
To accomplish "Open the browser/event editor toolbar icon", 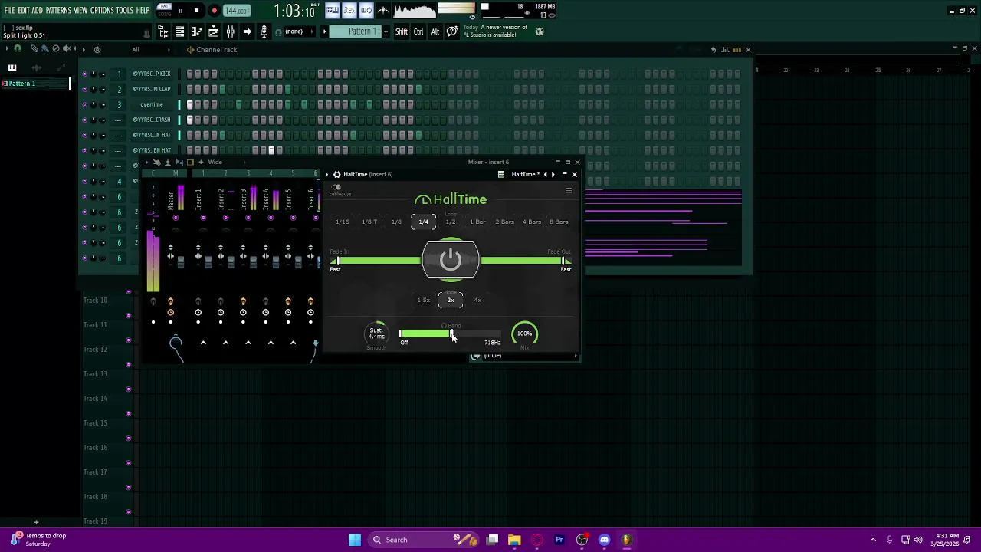I will (x=214, y=31).
